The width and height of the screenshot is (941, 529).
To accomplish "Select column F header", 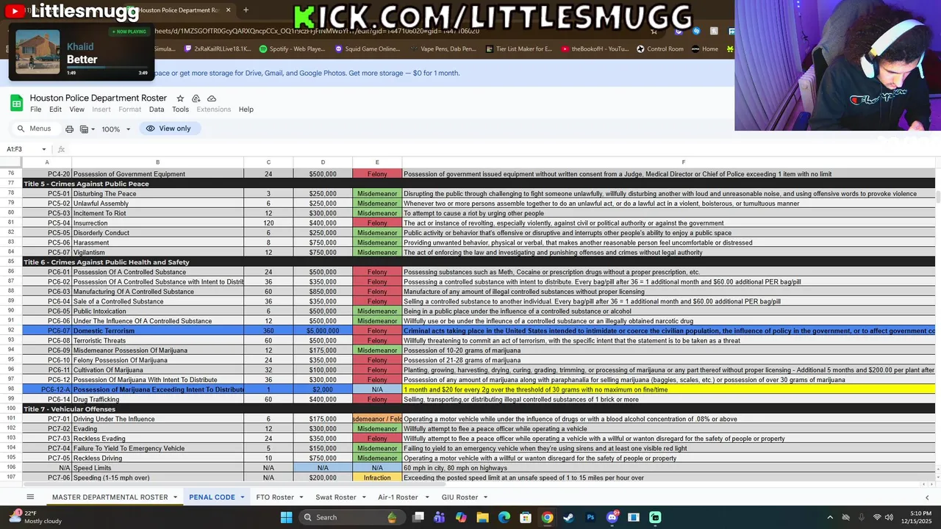I will (x=683, y=162).
